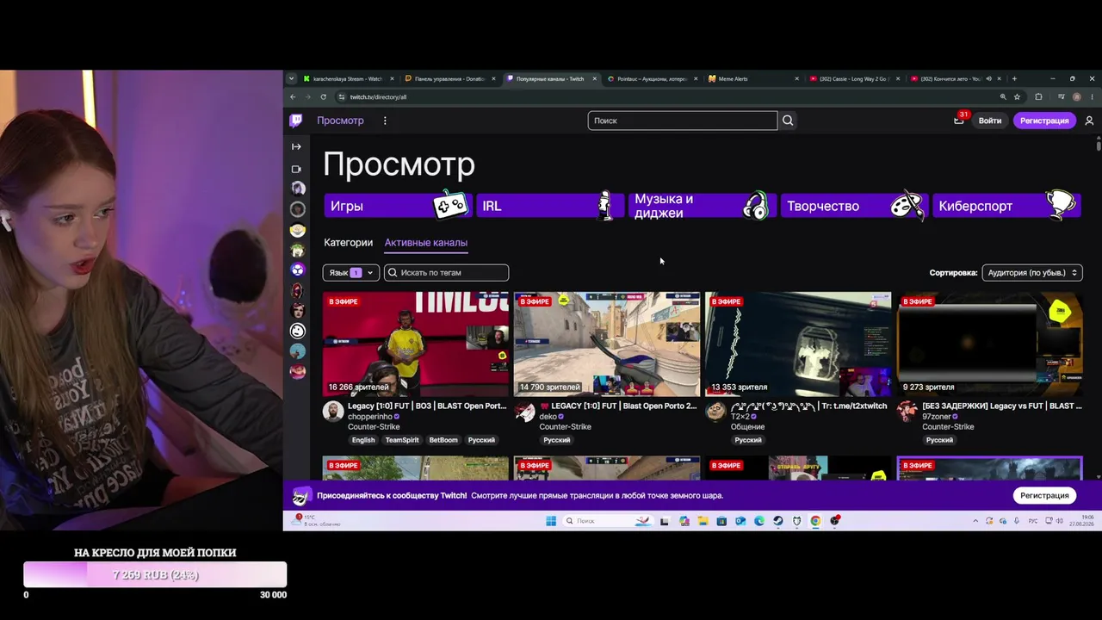Select the Активные каналы tab
The height and width of the screenshot is (620, 1102).
[x=426, y=243]
